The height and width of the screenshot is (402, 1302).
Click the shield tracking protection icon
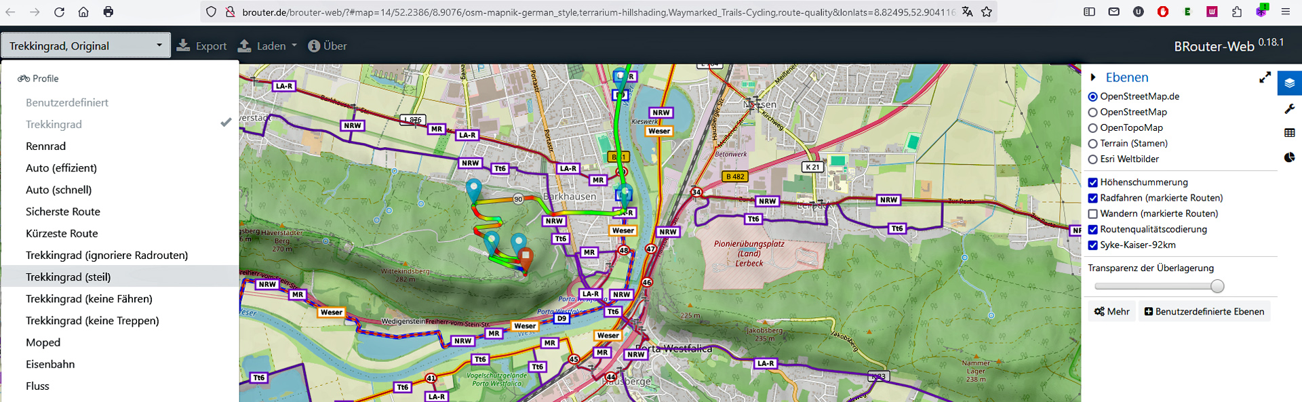(x=212, y=12)
